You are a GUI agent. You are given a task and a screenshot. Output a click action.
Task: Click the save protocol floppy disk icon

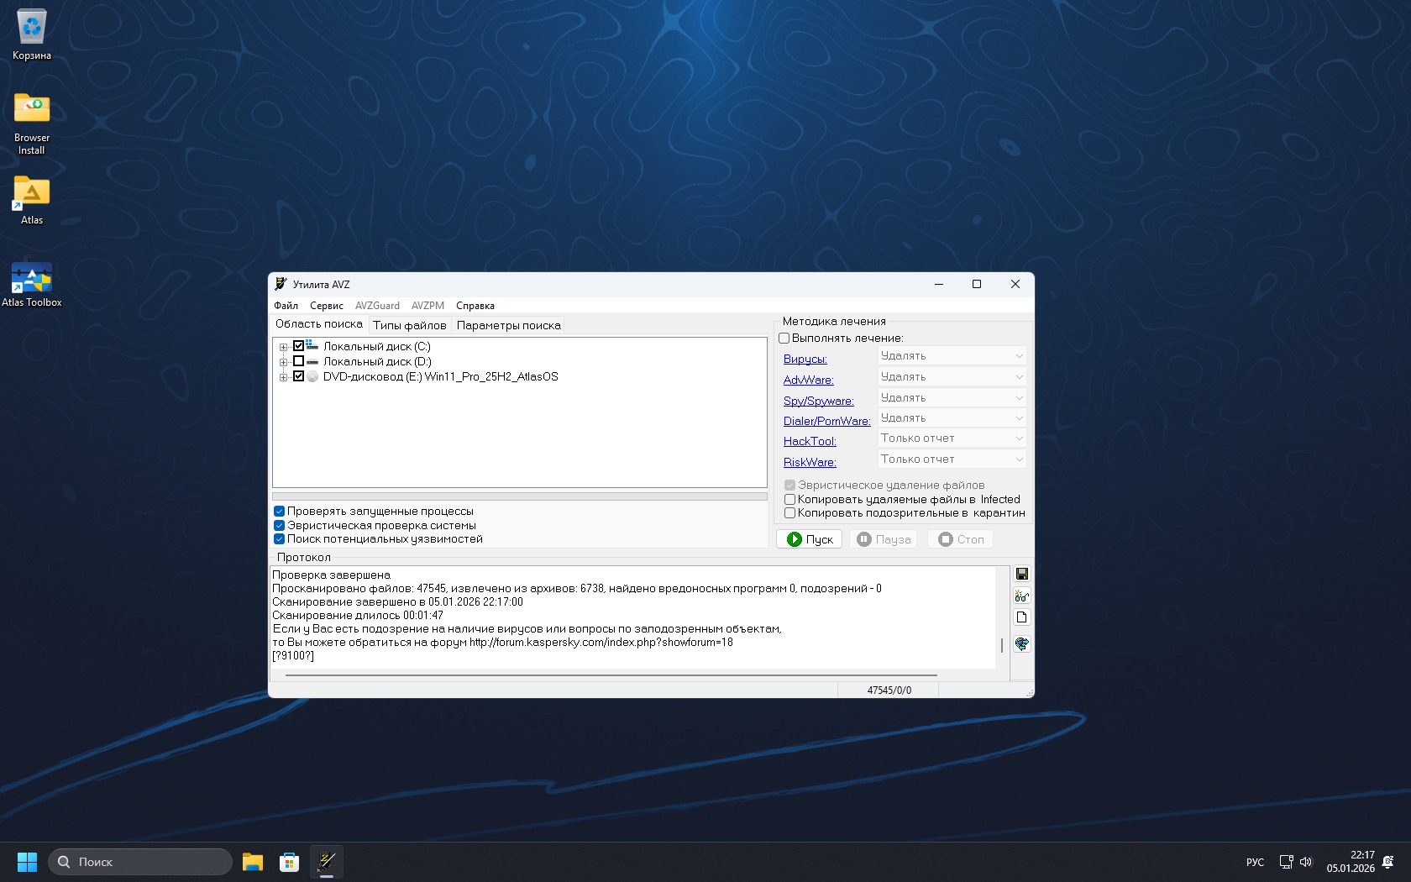1021,574
